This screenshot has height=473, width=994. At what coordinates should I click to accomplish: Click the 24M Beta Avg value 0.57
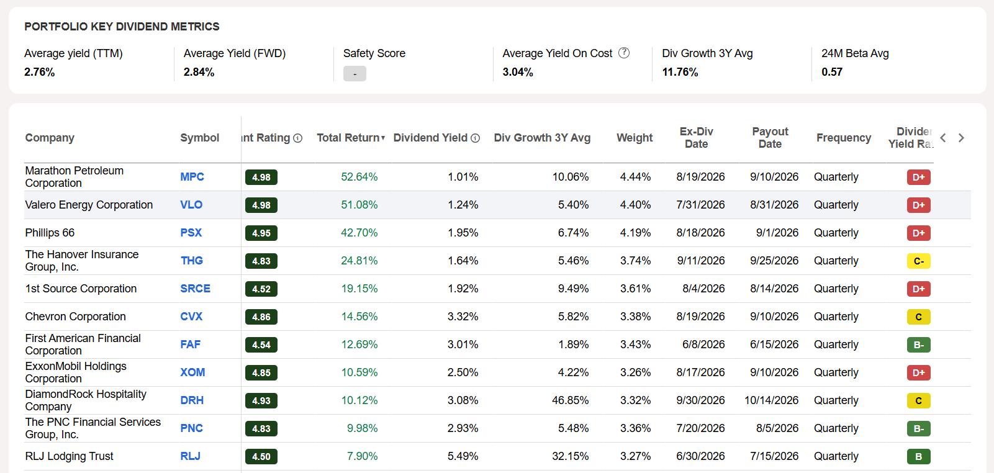[832, 72]
